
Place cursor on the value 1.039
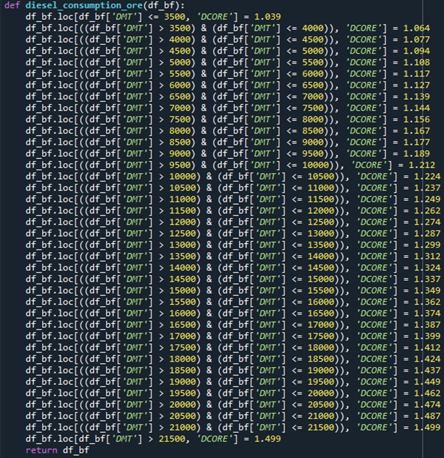click(267, 17)
